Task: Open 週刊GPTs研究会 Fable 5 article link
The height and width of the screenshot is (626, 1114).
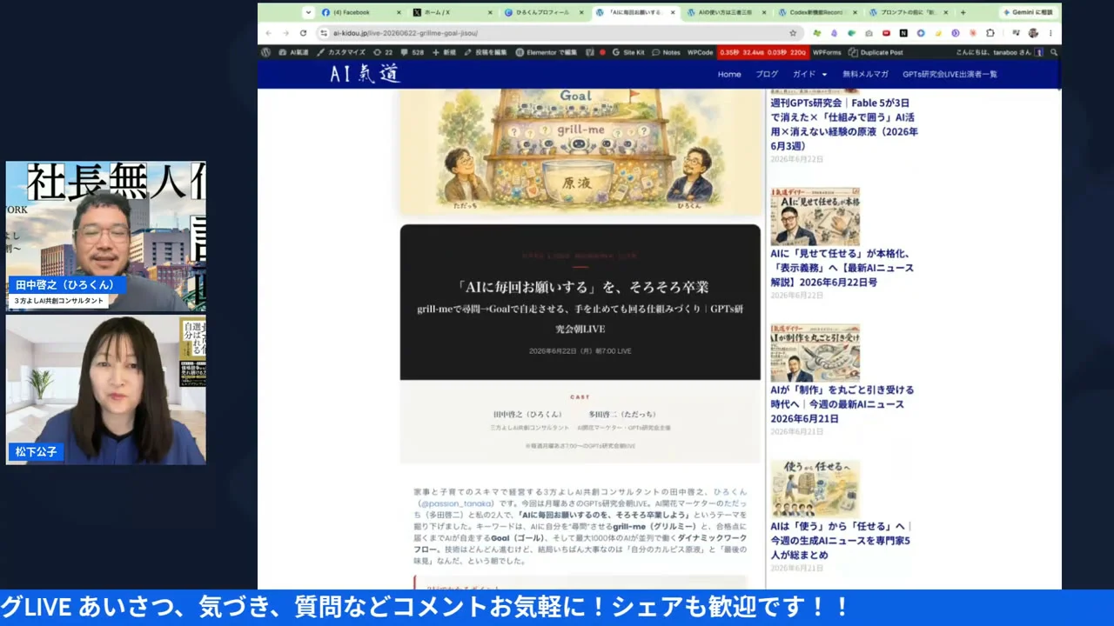Action: point(843,124)
